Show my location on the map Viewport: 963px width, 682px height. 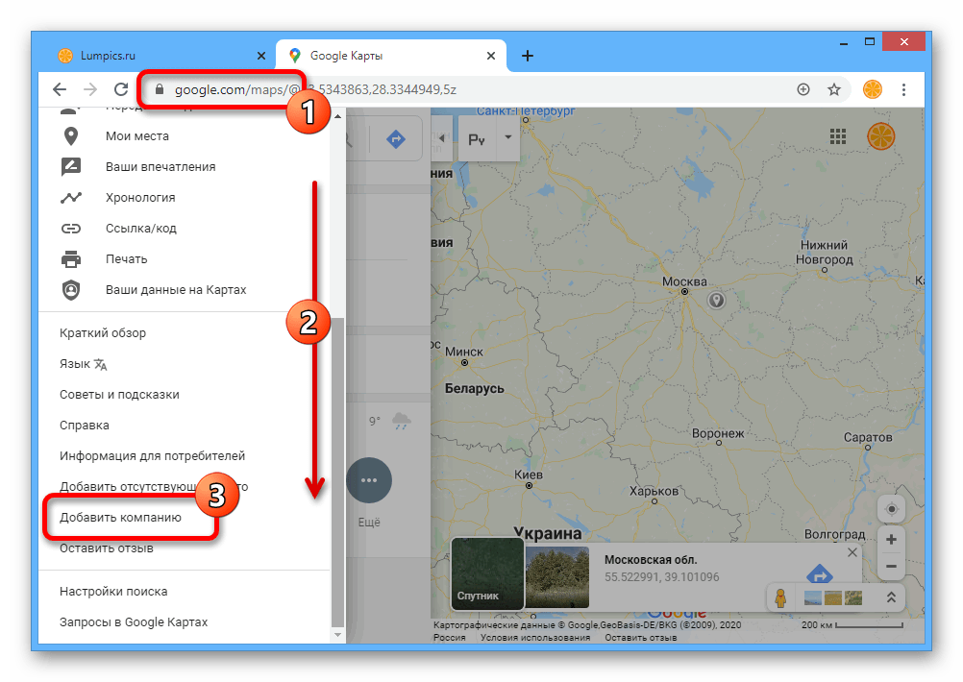891,509
